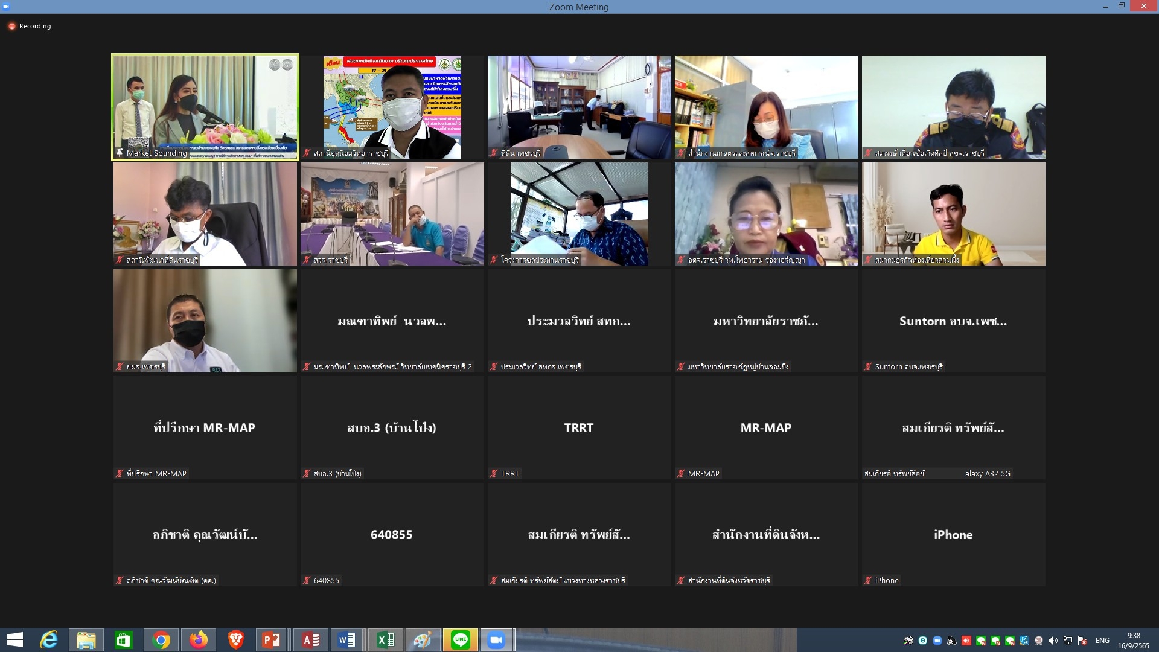The image size is (1159, 652).
Task: Open the Windows Start menu
Action: point(14,640)
